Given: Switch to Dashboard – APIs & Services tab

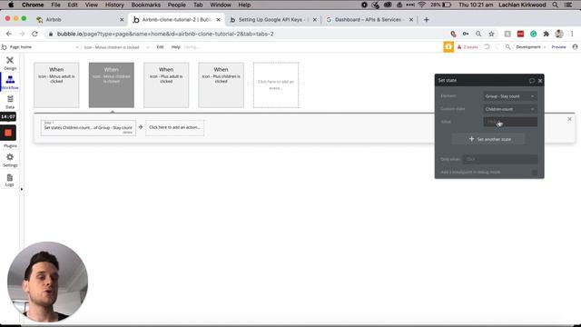Looking at the screenshot, I should (x=369, y=20).
